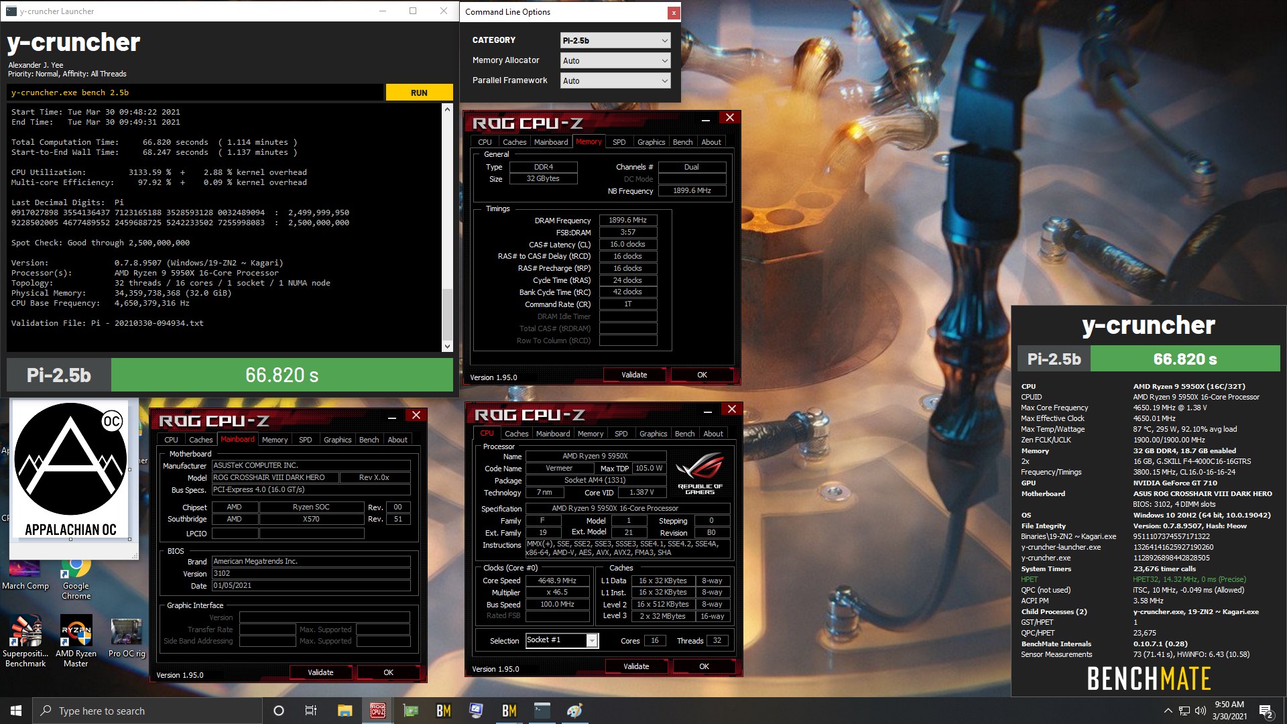
Task: Open the network status tray icon
Action: click(1184, 711)
